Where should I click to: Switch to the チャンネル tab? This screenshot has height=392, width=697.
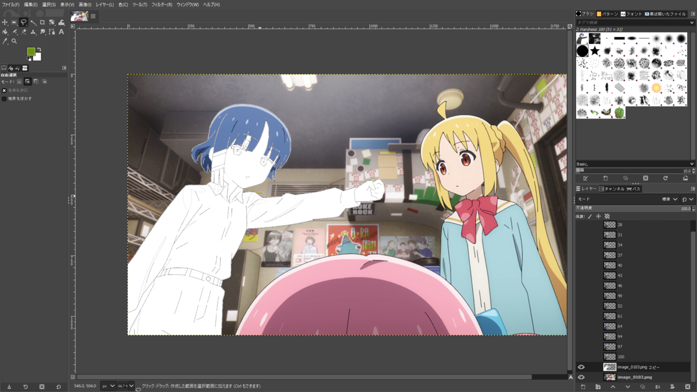coord(612,189)
